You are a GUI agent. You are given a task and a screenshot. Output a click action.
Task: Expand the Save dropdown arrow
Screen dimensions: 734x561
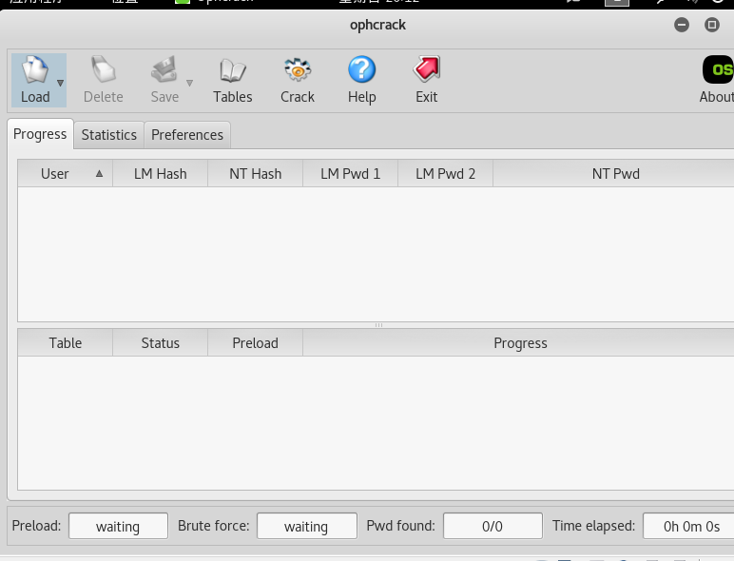(x=189, y=83)
